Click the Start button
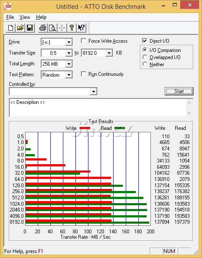Viewport: 202px width, 258px height. point(179,91)
